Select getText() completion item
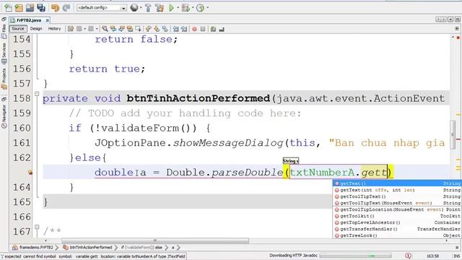 pyautogui.click(x=397, y=183)
